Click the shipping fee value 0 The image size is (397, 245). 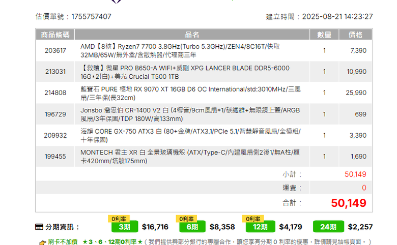tap(364, 188)
